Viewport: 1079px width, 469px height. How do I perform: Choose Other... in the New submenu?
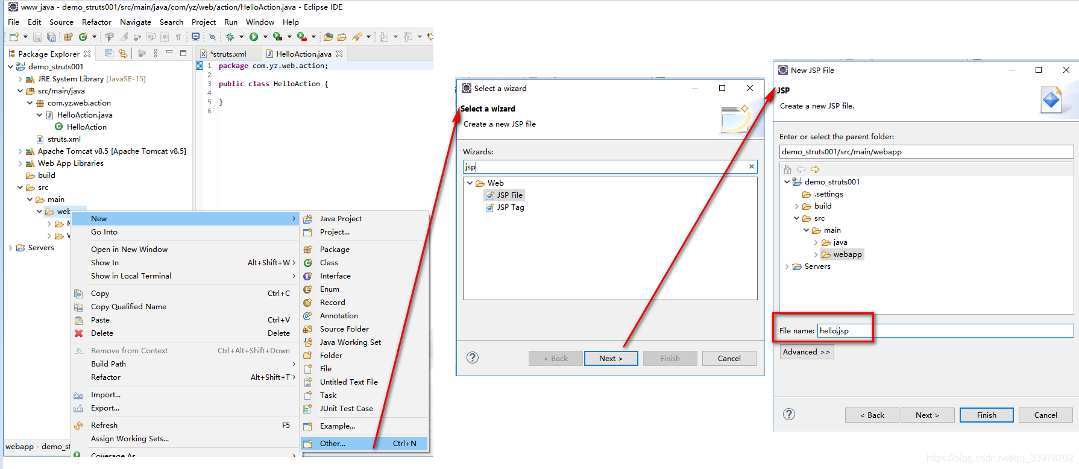364,444
